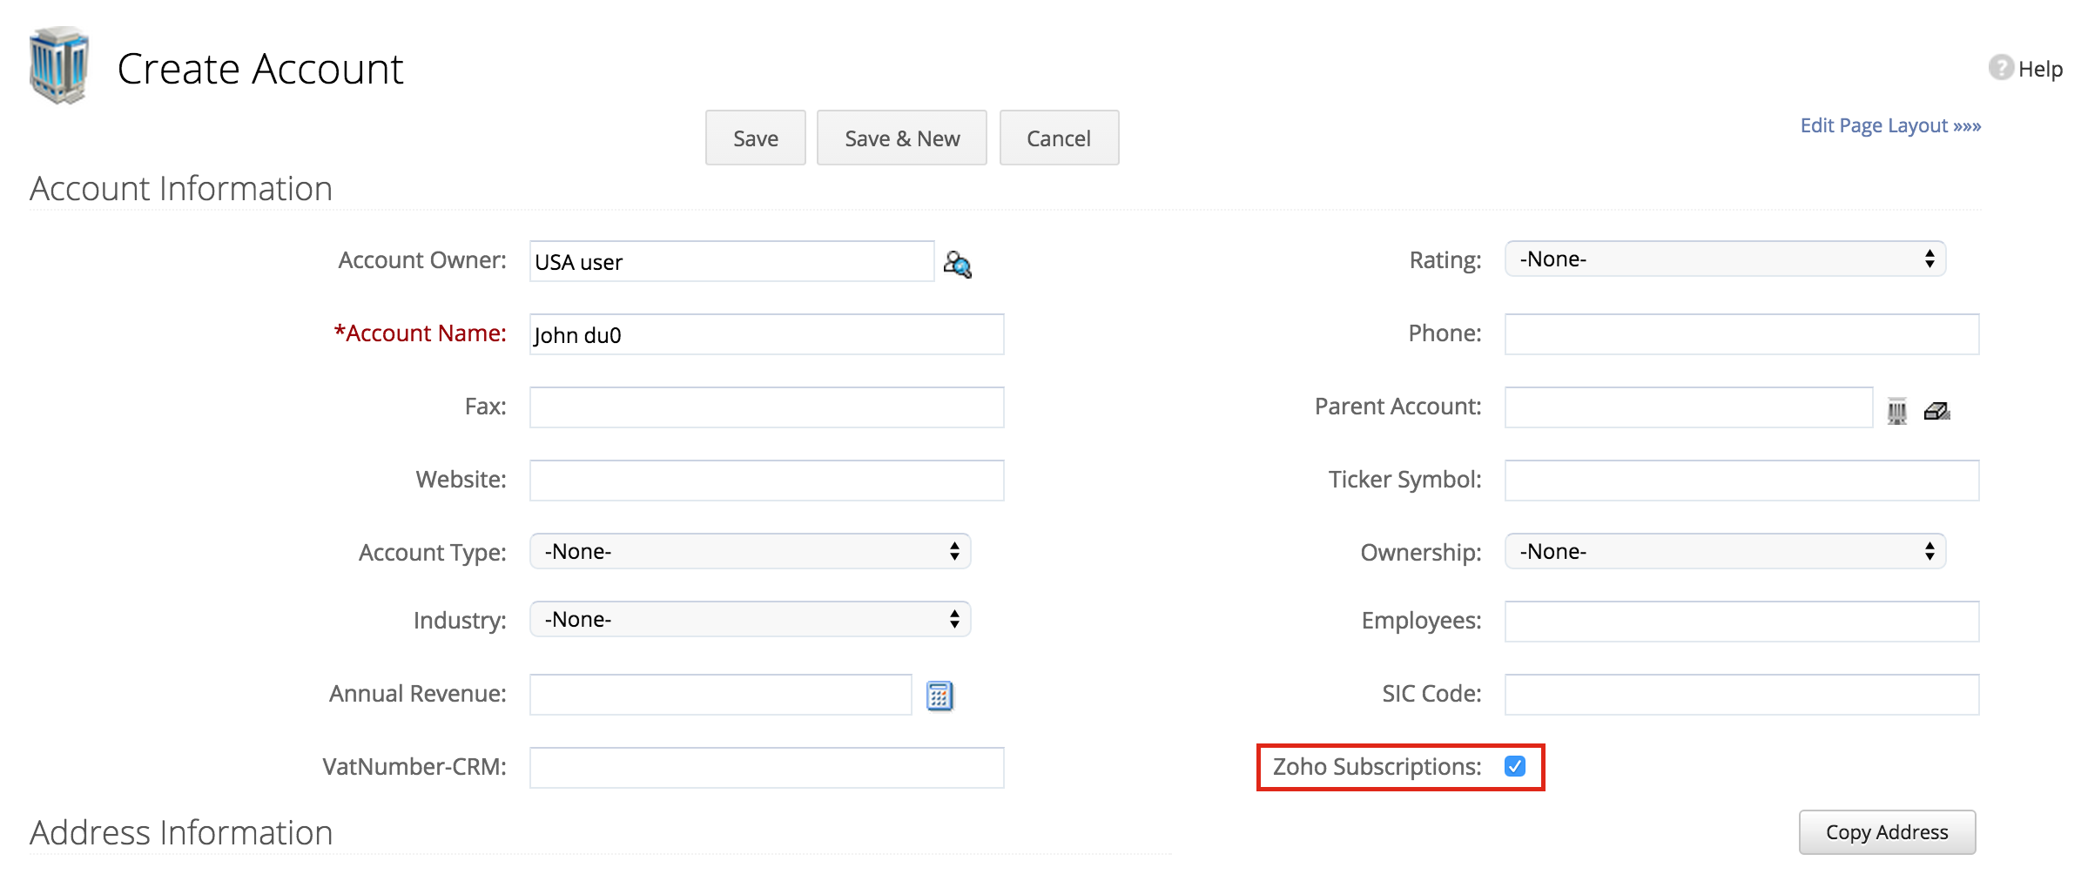Open the Account Owner user lookup icon
This screenshot has width=2081, height=881.
tap(958, 265)
